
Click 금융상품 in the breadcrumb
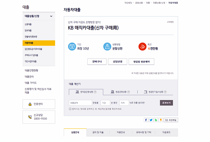(x=139, y=3)
